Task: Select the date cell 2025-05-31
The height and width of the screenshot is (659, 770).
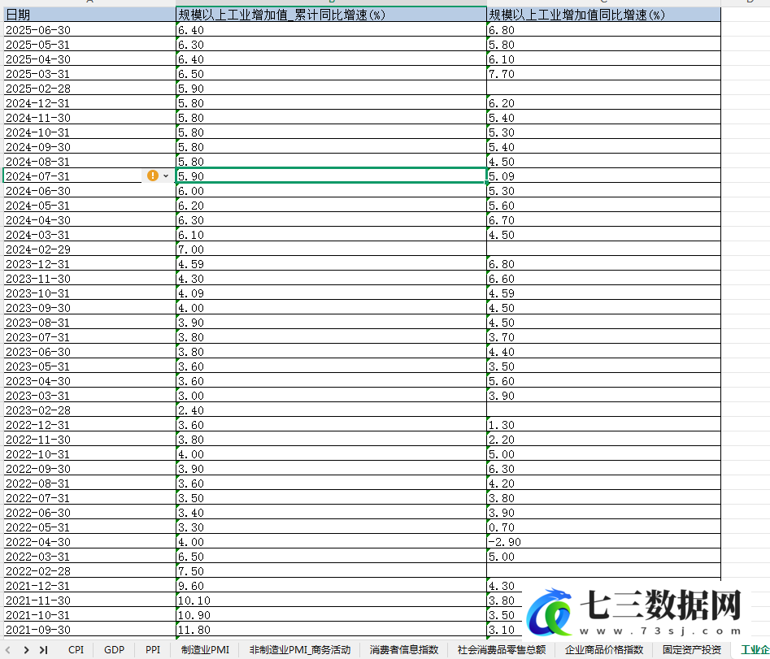Action: pos(90,45)
